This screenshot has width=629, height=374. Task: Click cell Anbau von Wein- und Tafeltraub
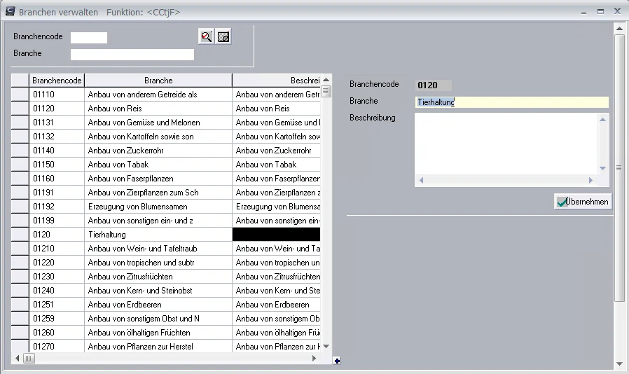pos(158,249)
